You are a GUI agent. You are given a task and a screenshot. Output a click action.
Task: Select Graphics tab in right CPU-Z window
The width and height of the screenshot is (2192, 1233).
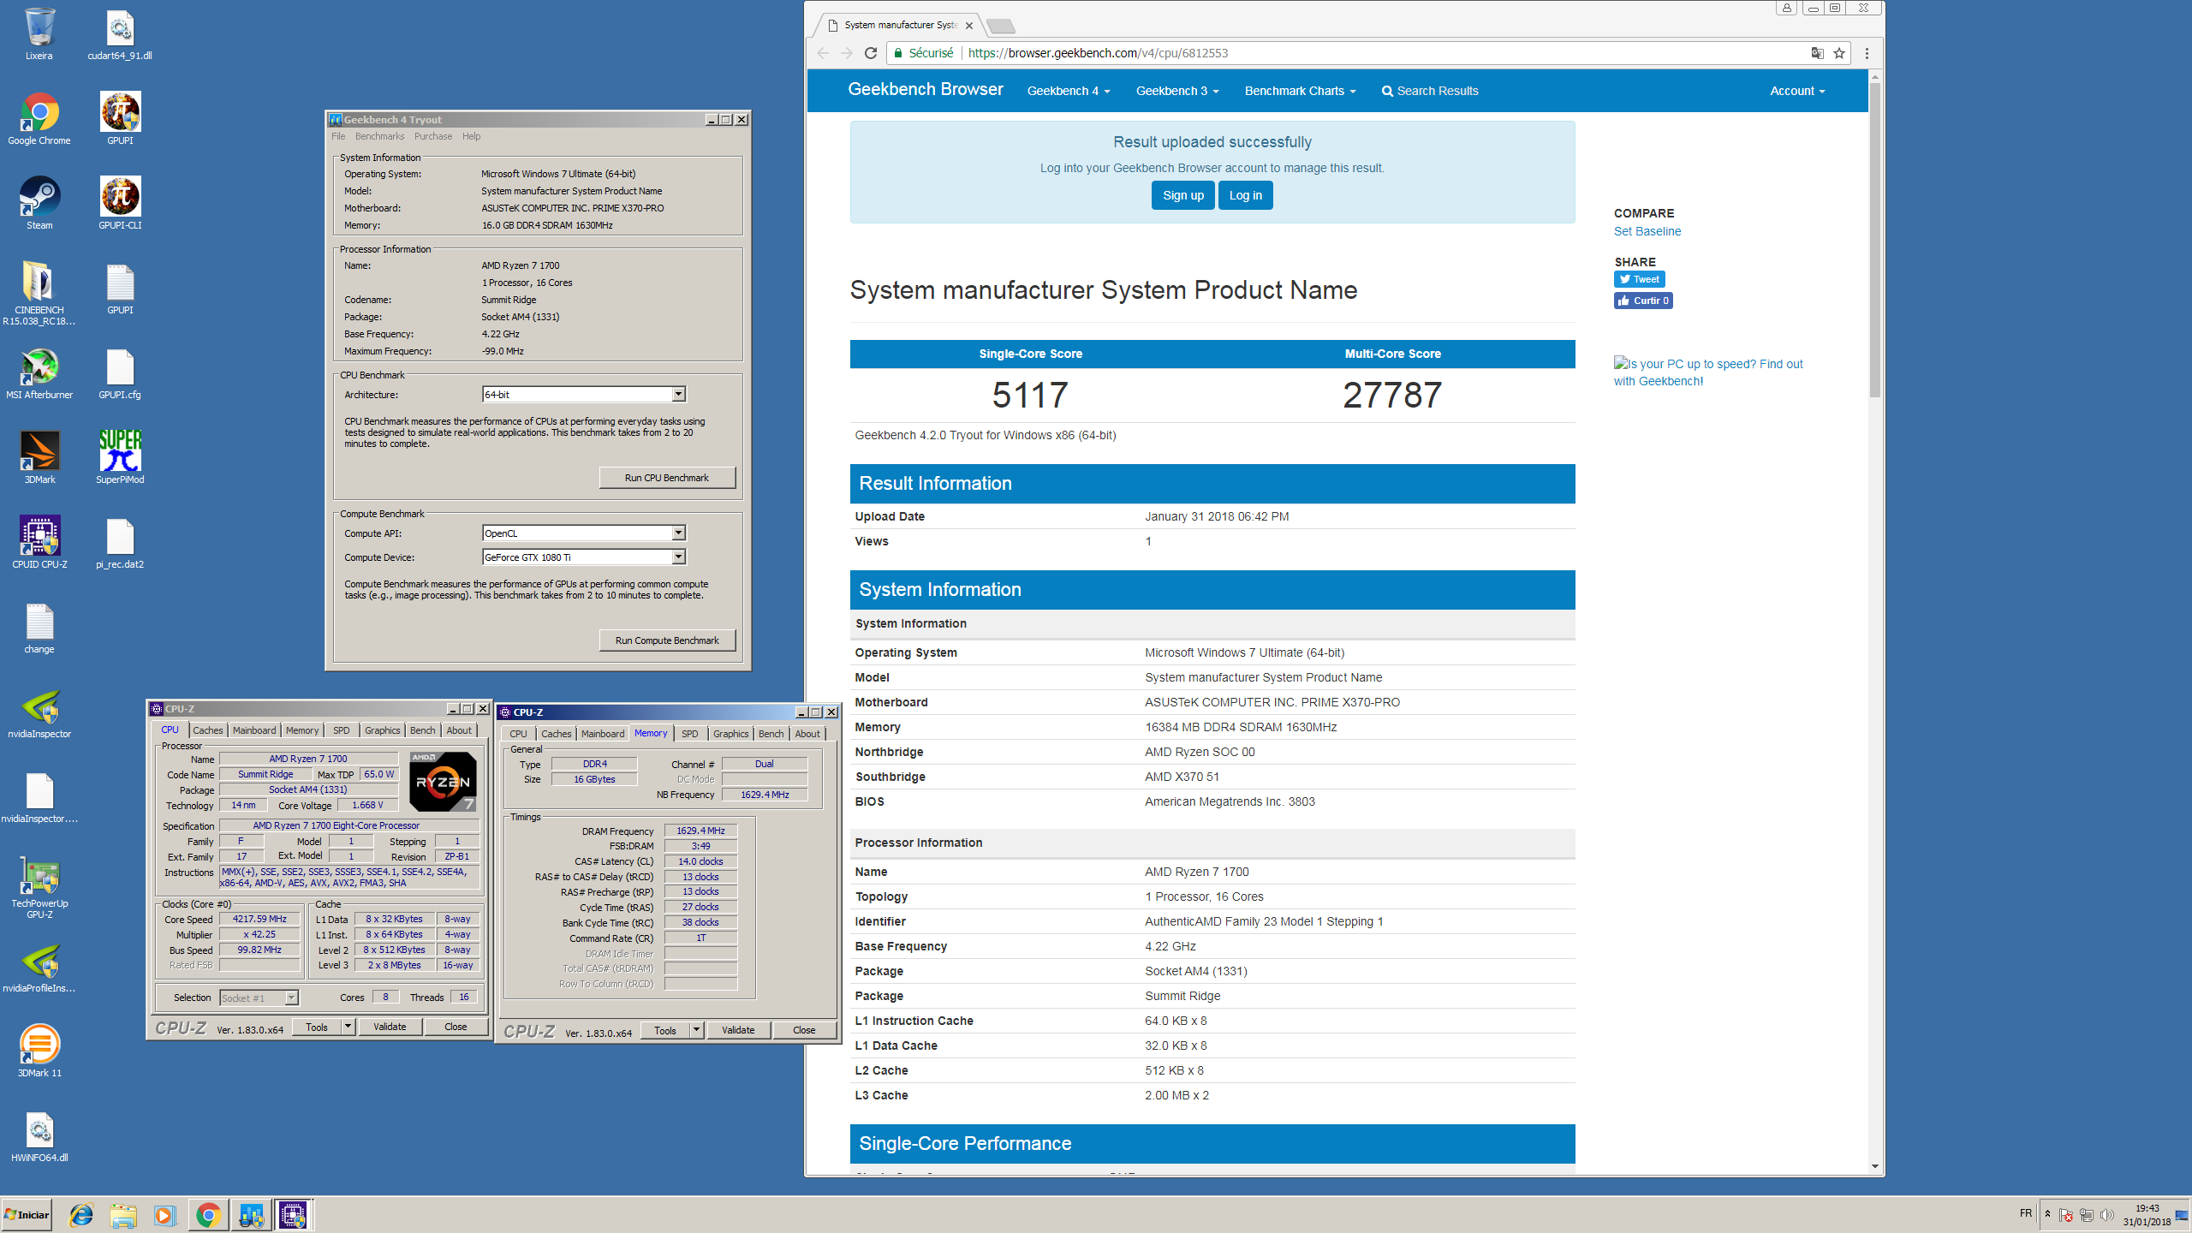(x=730, y=734)
